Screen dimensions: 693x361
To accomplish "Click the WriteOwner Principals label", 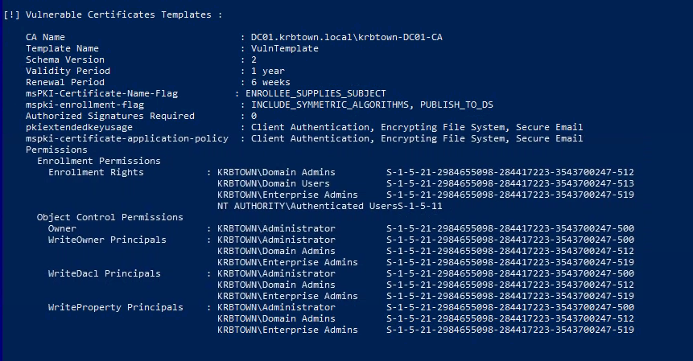I will [107, 240].
